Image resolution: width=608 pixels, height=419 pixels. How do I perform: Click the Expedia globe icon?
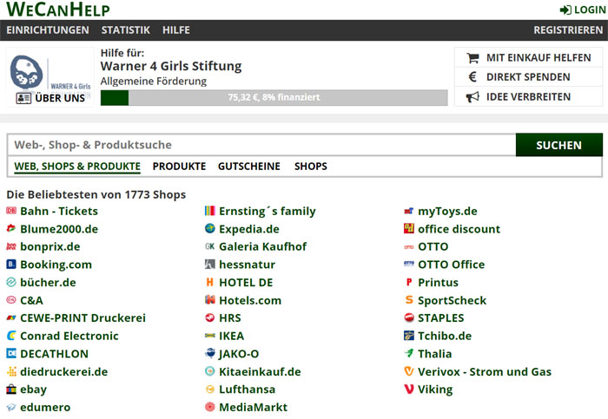point(209,229)
